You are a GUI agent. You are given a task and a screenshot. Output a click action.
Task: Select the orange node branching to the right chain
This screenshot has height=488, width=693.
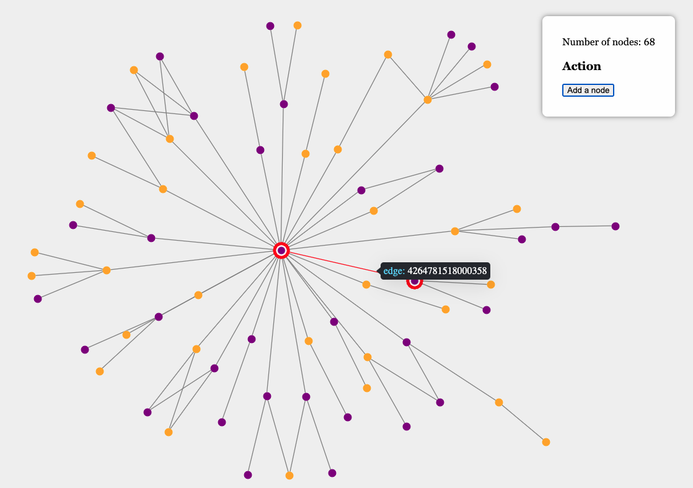pyautogui.click(x=455, y=231)
